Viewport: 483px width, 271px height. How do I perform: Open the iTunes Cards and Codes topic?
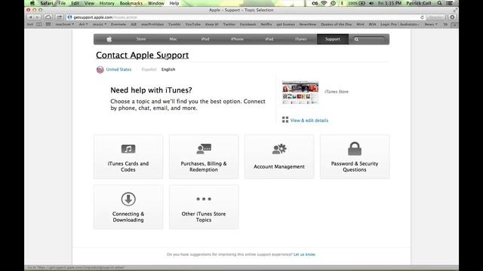tap(128, 157)
